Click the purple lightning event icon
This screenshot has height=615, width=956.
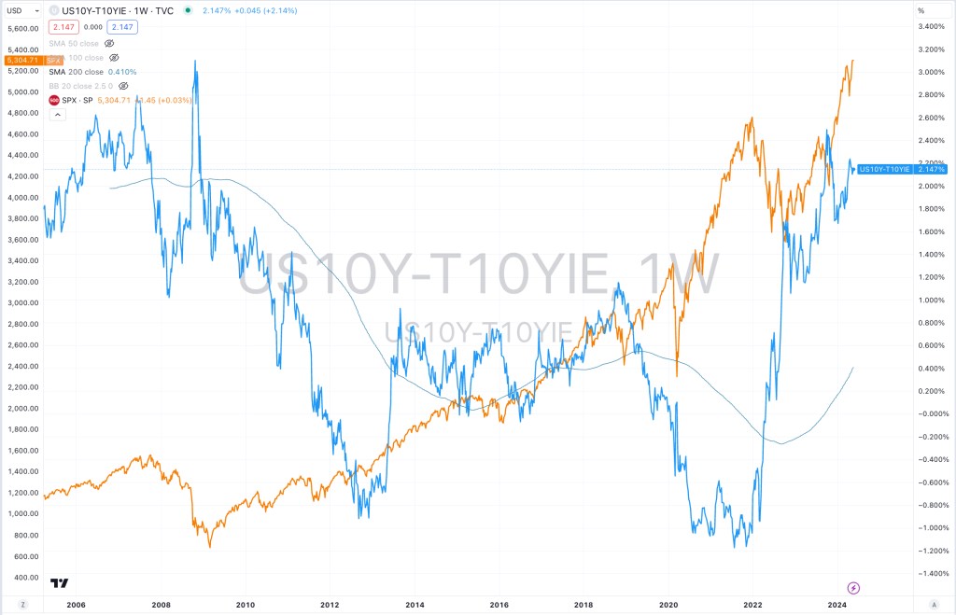coord(853,587)
